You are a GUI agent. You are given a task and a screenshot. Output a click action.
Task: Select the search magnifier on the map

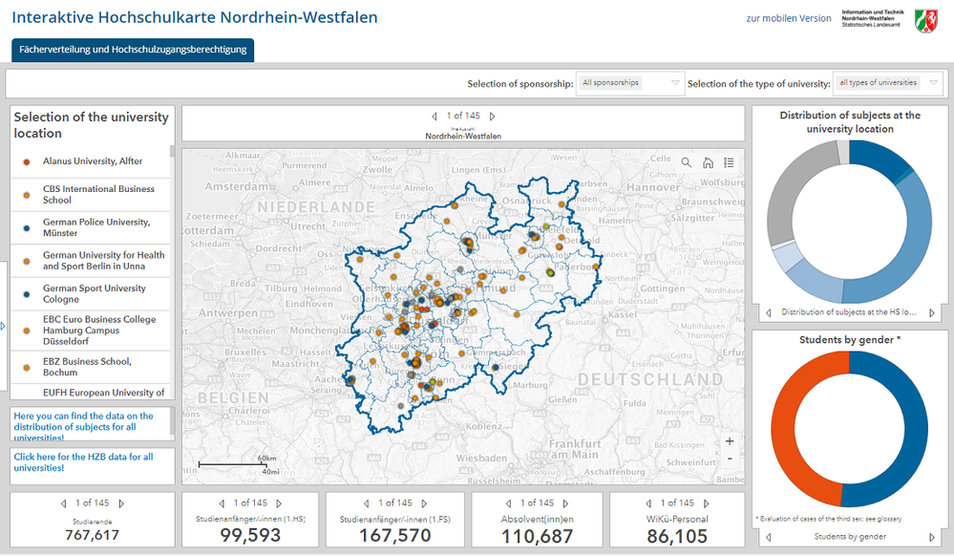tap(686, 162)
